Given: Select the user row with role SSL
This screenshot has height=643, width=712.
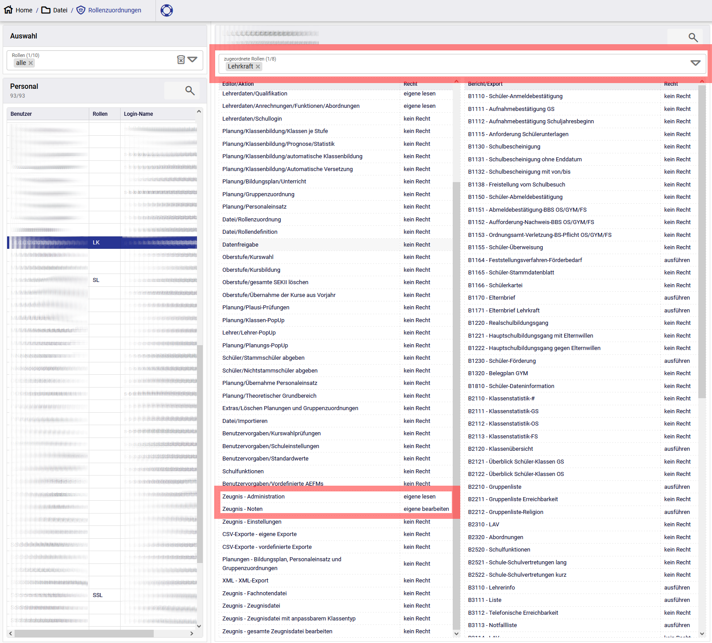Looking at the screenshot, I should (x=97, y=595).
